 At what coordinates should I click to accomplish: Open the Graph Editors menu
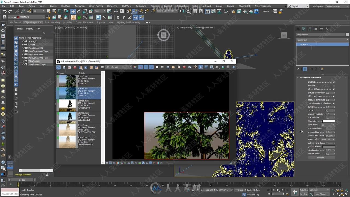point(96,6)
